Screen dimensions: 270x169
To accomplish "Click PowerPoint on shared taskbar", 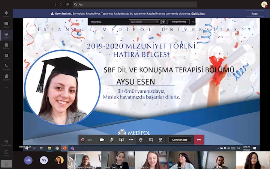I will pyautogui.click(x=64, y=148).
